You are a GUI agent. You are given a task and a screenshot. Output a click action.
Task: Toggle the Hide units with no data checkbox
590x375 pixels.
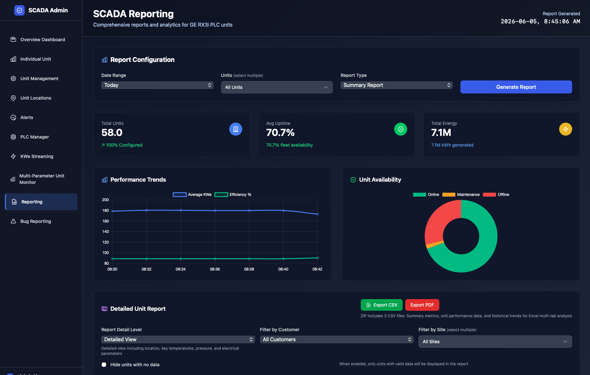(x=104, y=365)
